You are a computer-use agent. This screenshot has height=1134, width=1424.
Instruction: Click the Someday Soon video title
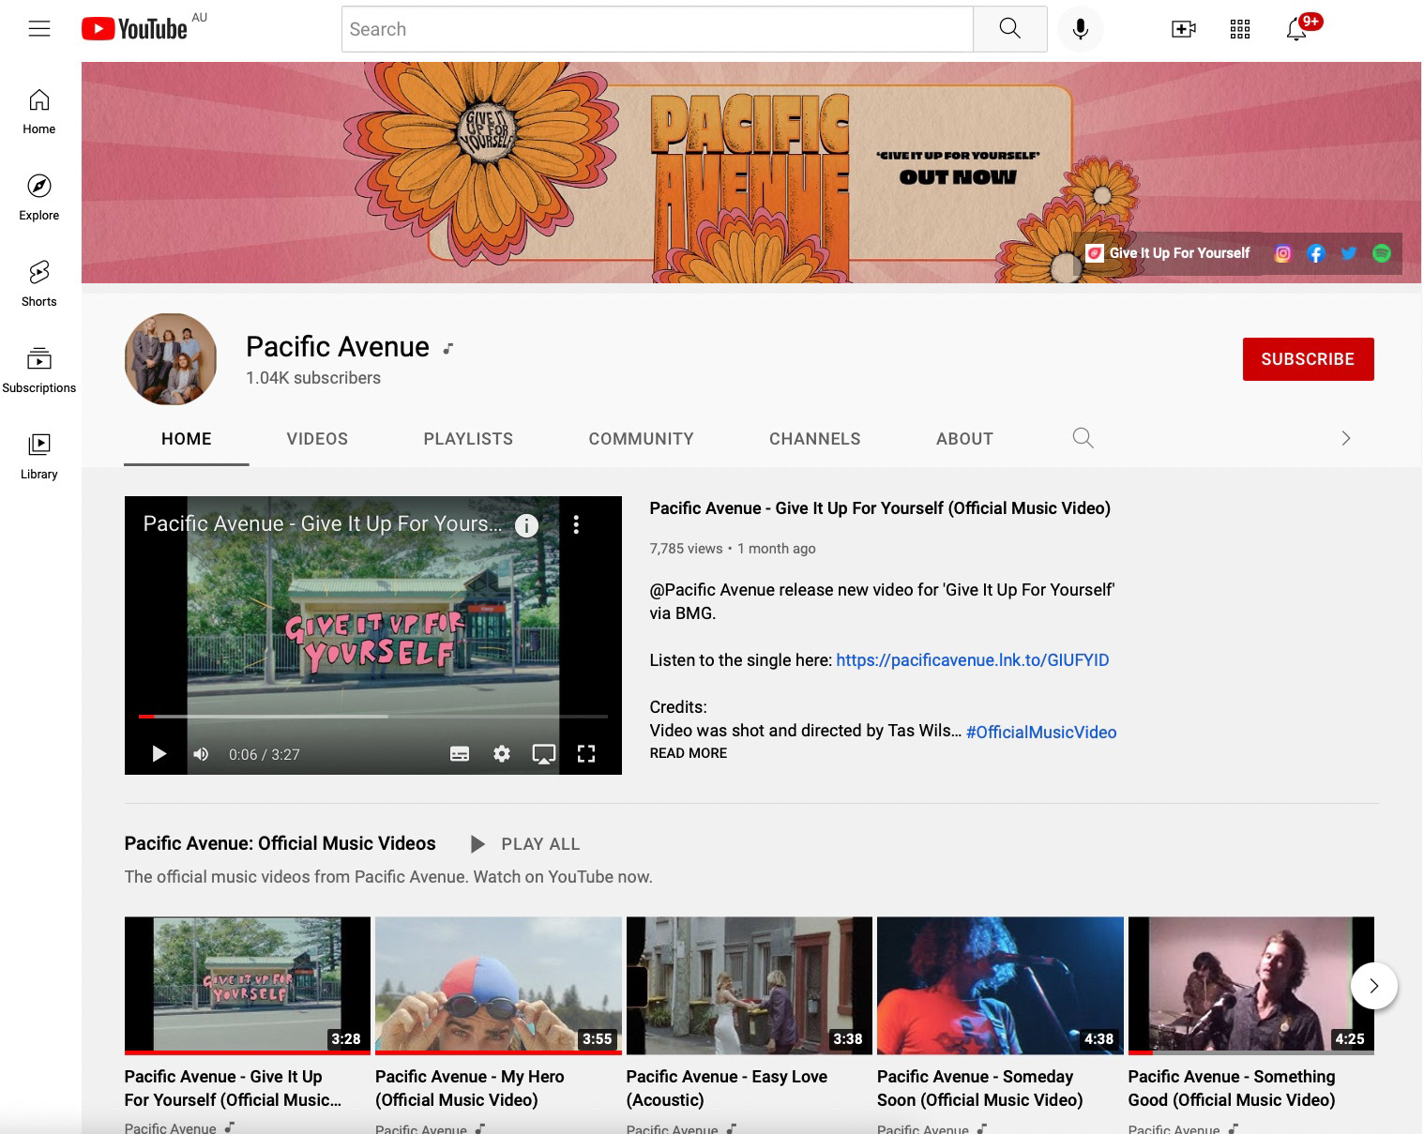coord(980,1088)
